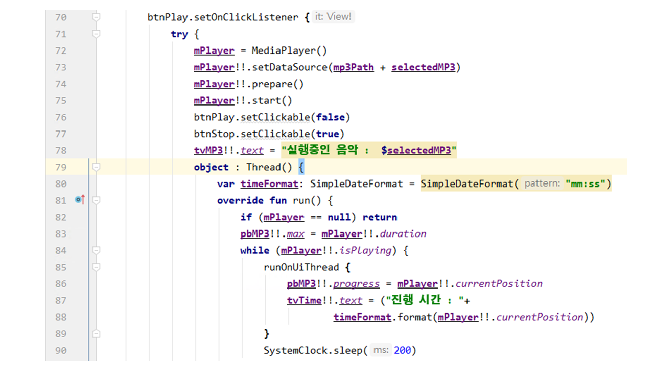Click the fold end marker on line 89
Viewport: 654px width, 367px height.
point(96,334)
